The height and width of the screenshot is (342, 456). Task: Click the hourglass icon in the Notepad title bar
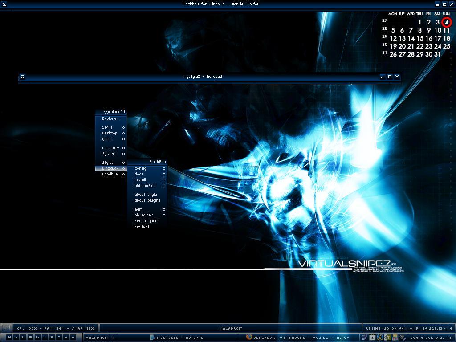[x=22, y=77]
